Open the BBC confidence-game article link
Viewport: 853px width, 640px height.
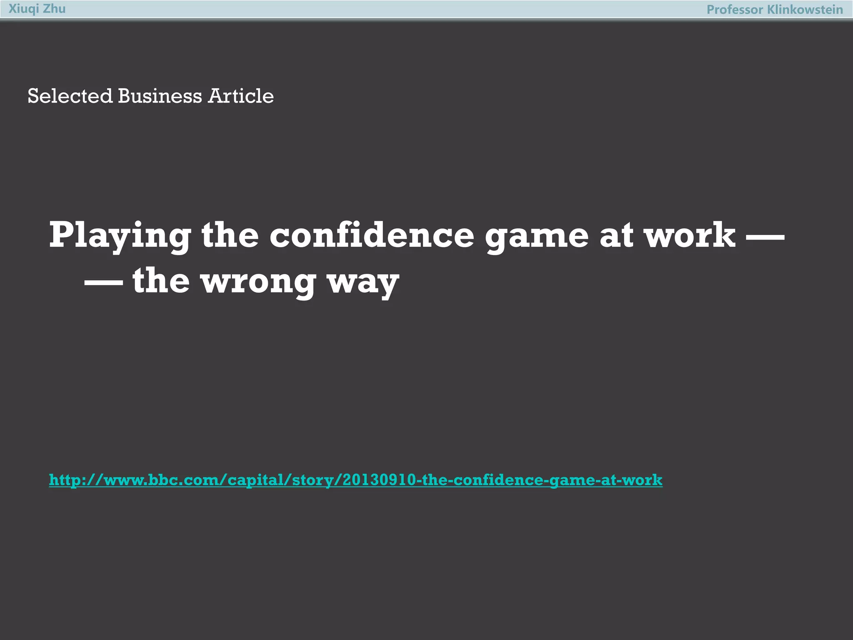355,480
